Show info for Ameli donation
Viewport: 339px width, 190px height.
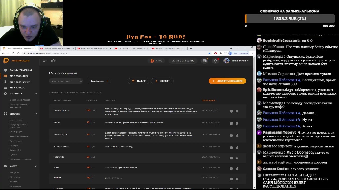231,168
